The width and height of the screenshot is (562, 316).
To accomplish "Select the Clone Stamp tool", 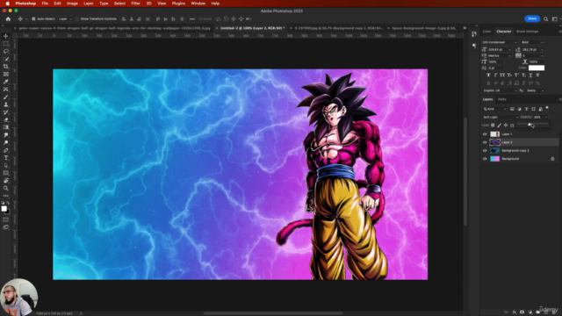I will click(6, 104).
